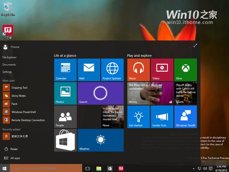
Task: Open the Weather tile
Action: coord(101,140)
